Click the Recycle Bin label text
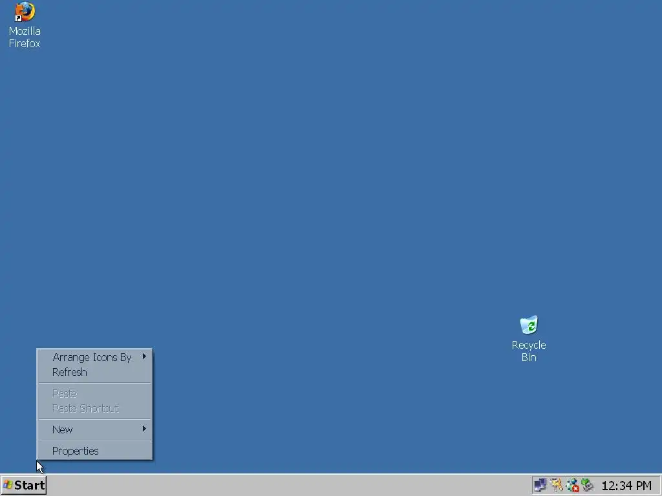 pos(529,351)
